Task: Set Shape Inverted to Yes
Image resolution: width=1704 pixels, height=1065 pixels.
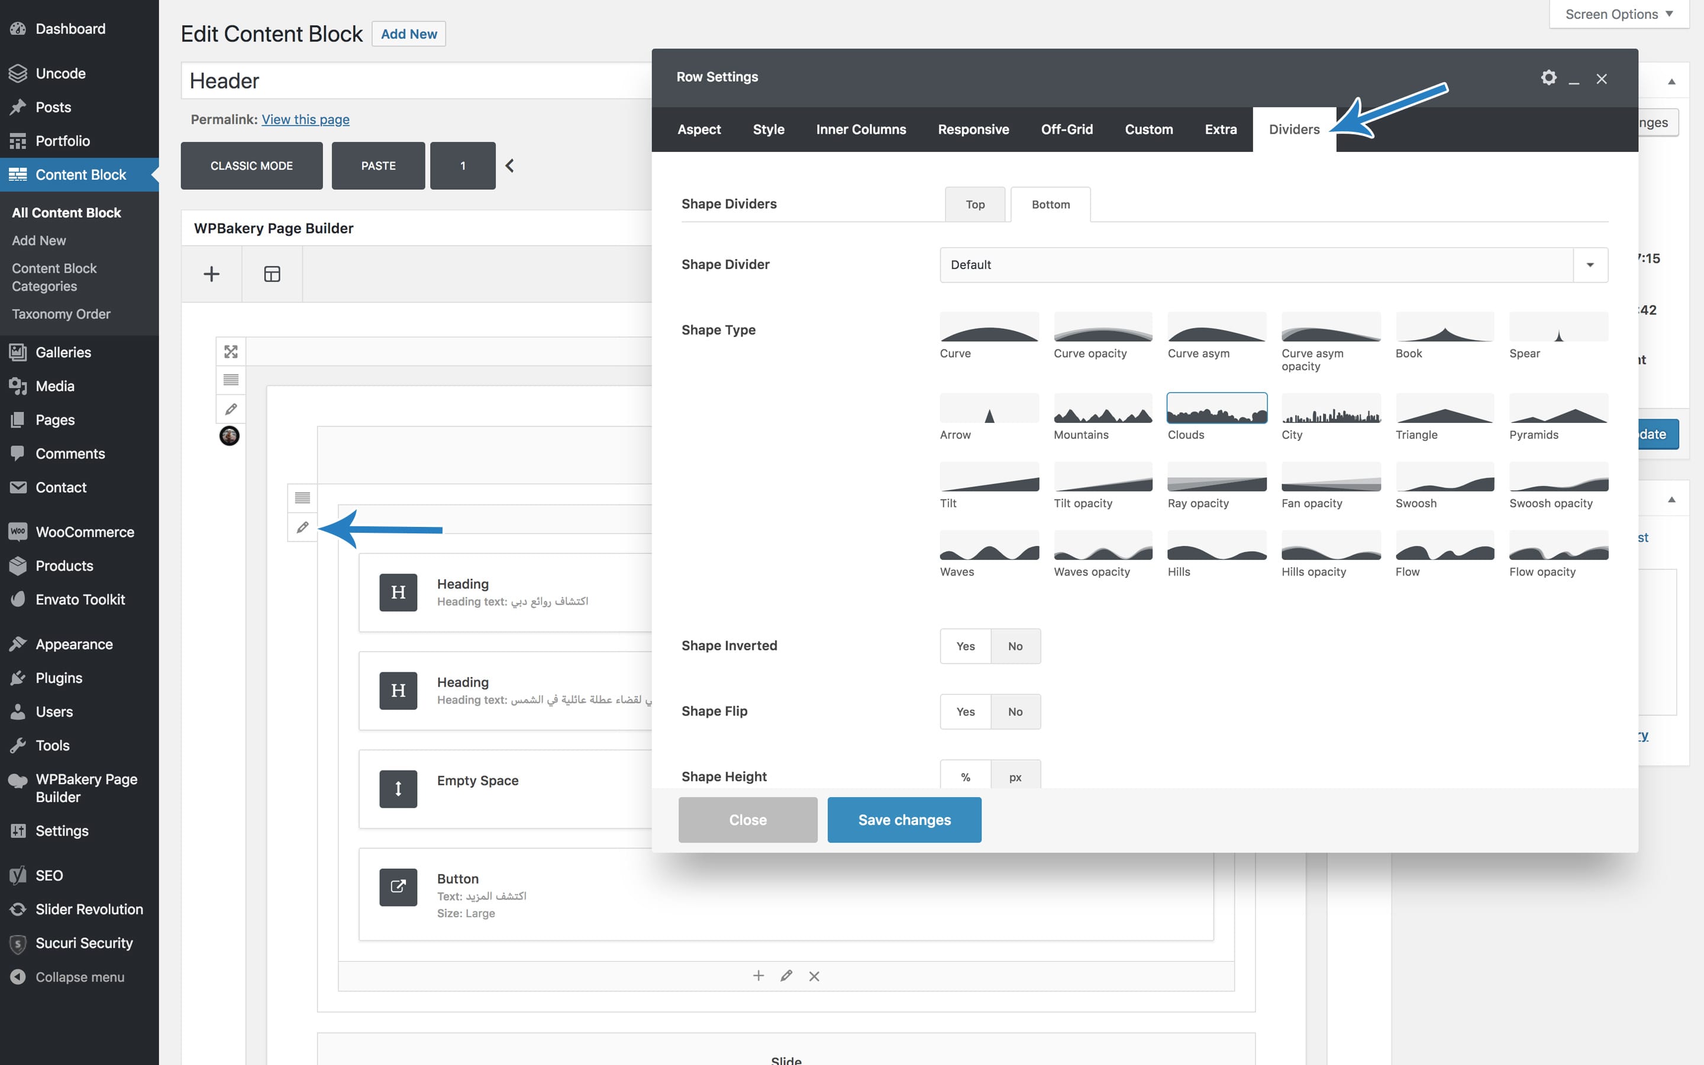Action: click(x=965, y=646)
